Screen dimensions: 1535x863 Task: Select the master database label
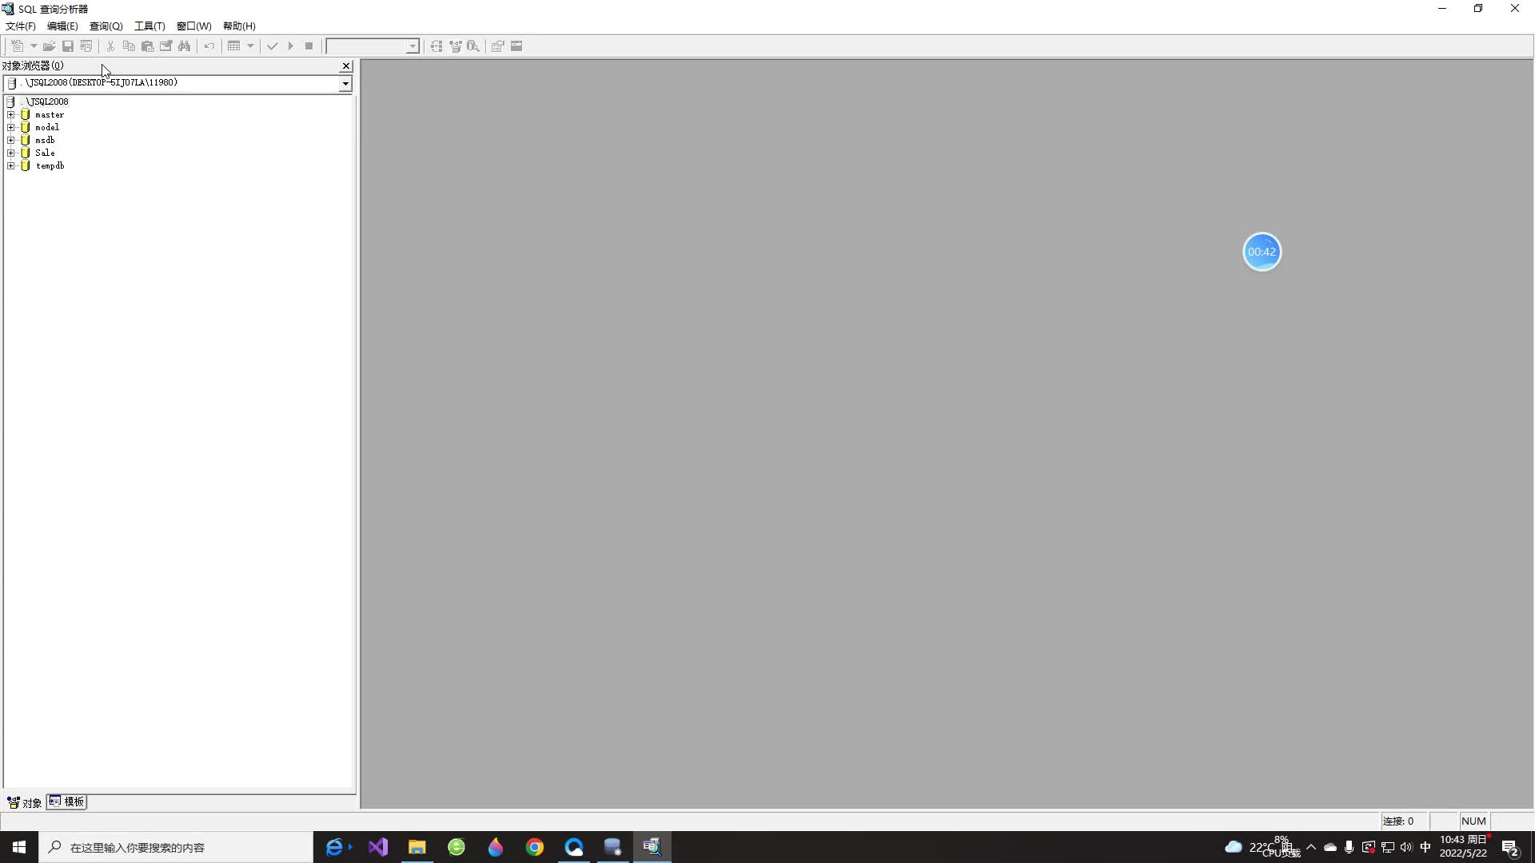point(50,114)
